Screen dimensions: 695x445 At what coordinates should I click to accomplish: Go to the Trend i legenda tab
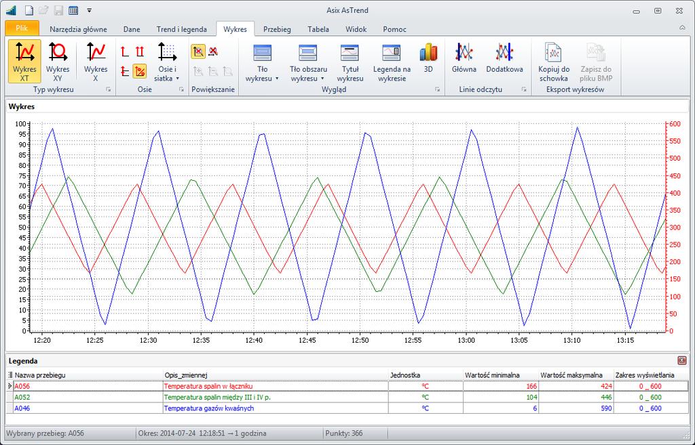coord(182,29)
